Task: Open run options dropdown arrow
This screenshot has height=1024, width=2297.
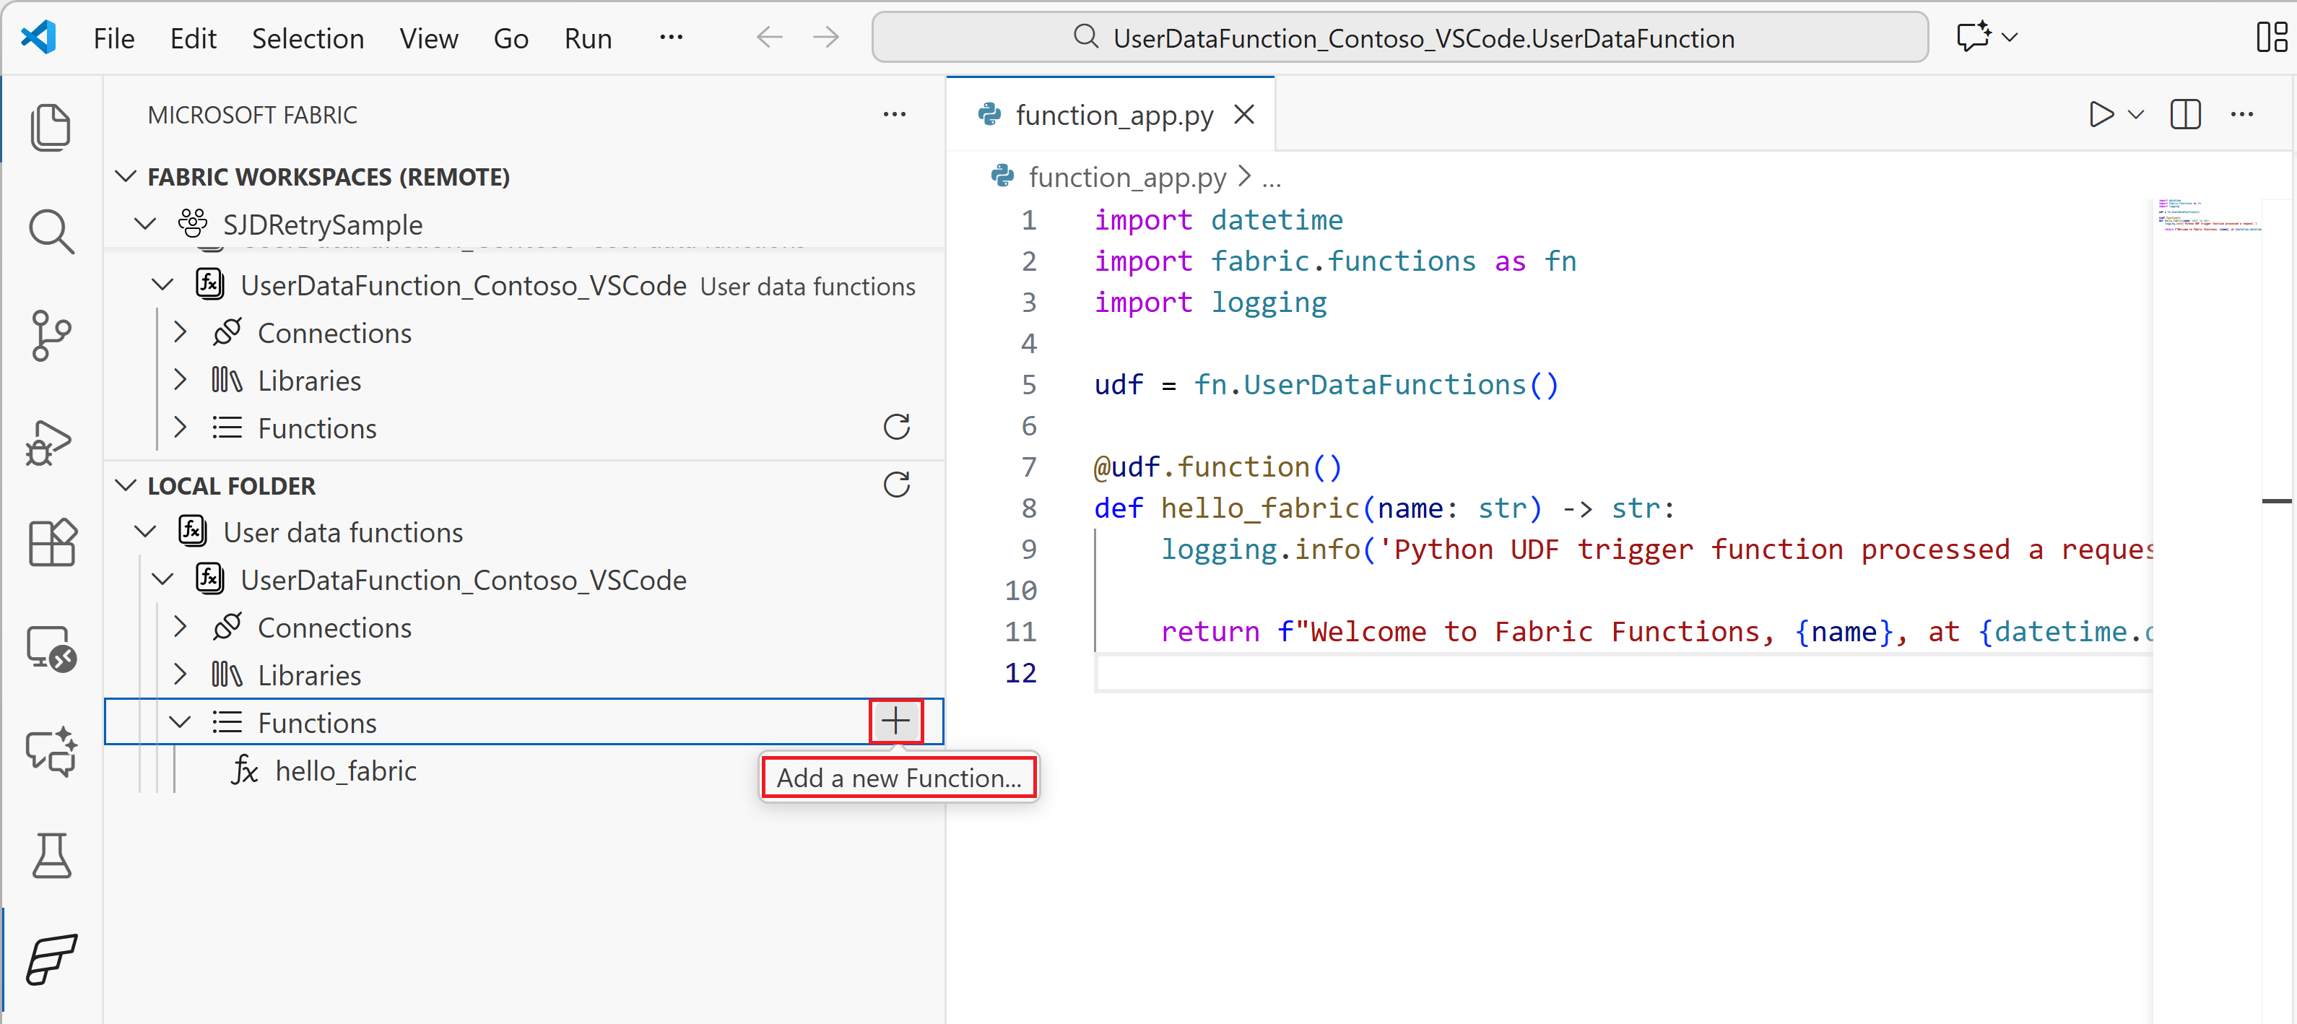Action: click(x=2135, y=114)
